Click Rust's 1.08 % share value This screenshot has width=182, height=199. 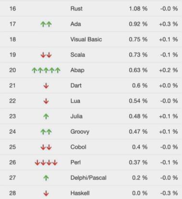(138, 9)
